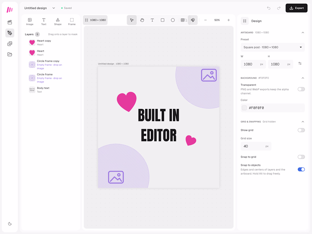The width and height of the screenshot is (312, 234).
Task: Turn on the Show grid switch
Action: (301, 130)
